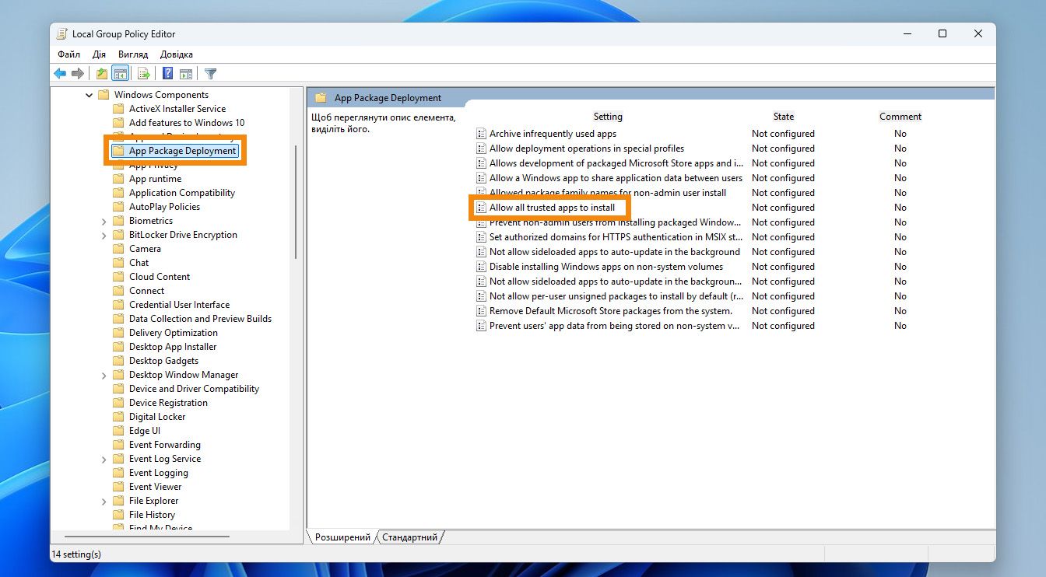Expand the BitLocker Drive Encryption node
The height and width of the screenshot is (577, 1046).
104,235
